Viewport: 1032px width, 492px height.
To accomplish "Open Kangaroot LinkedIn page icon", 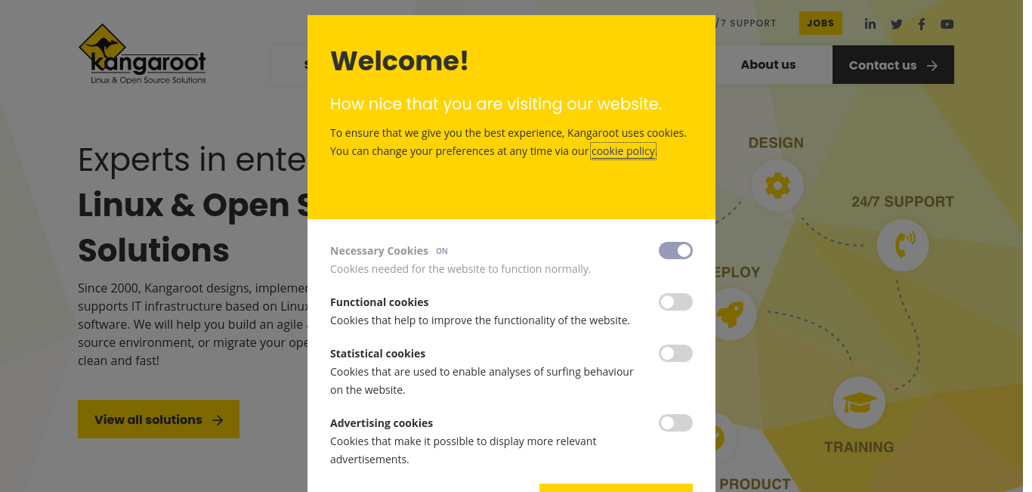I will 870,23.
